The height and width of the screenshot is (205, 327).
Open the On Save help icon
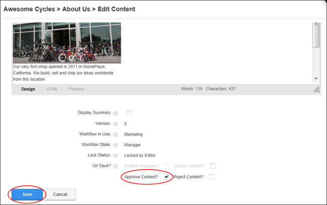click(x=116, y=166)
